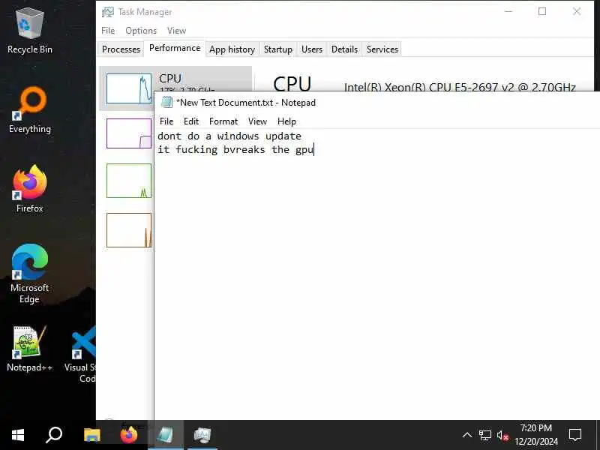Maximize the Task Manager window
This screenshot has width=600, height=450.
[x=542, y=11]
